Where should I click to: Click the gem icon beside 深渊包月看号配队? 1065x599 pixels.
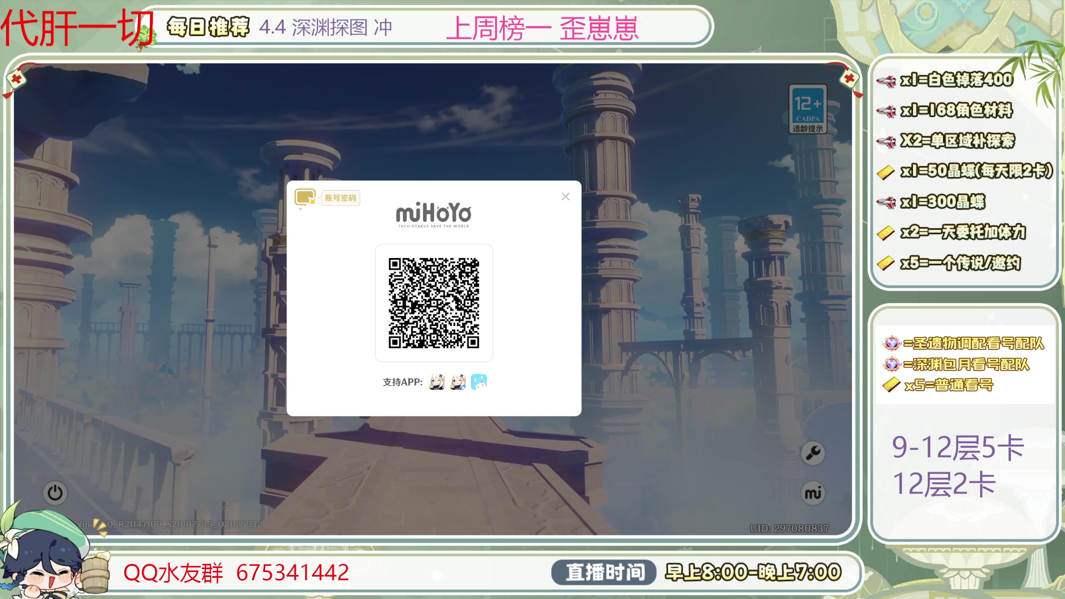[x=892, y=365]
